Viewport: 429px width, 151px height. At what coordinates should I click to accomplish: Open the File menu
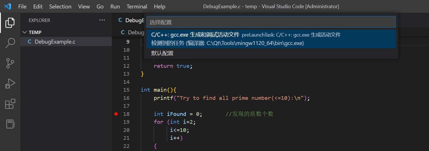pos(22,6)
